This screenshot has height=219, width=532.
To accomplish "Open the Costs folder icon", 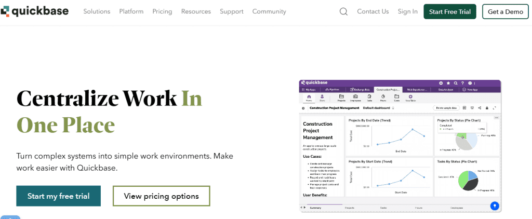I will point(396,97).
